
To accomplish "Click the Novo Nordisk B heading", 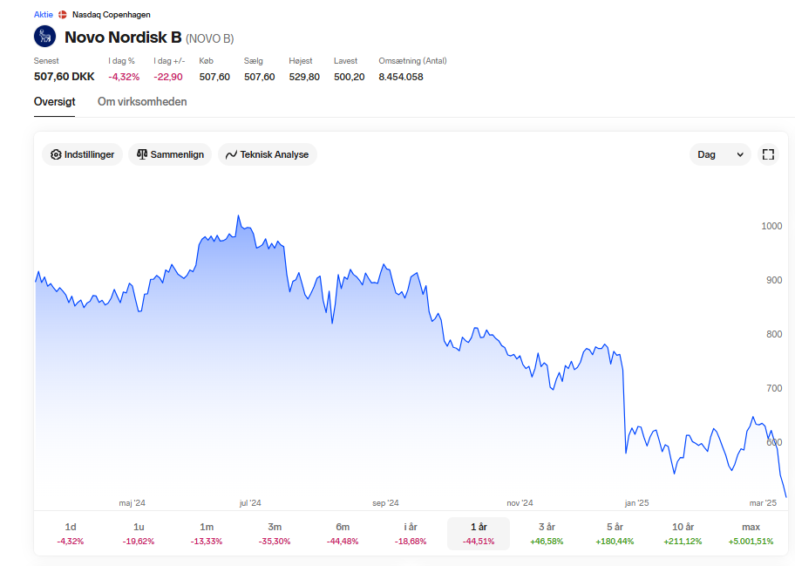I will [x=123, y=37].
